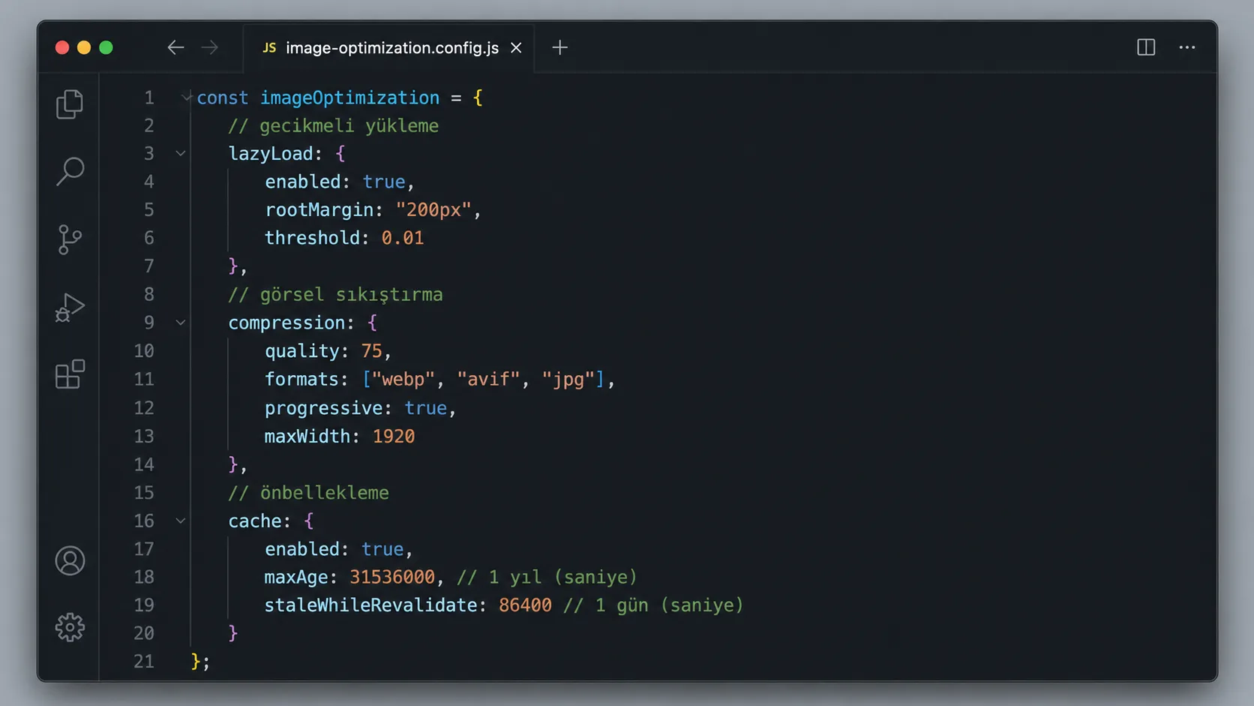Image resolution: width=1254 pixels, height=706 pixels.
Task: Collapse the lazyLoad block fold chevron
Action: click(181, 153)
